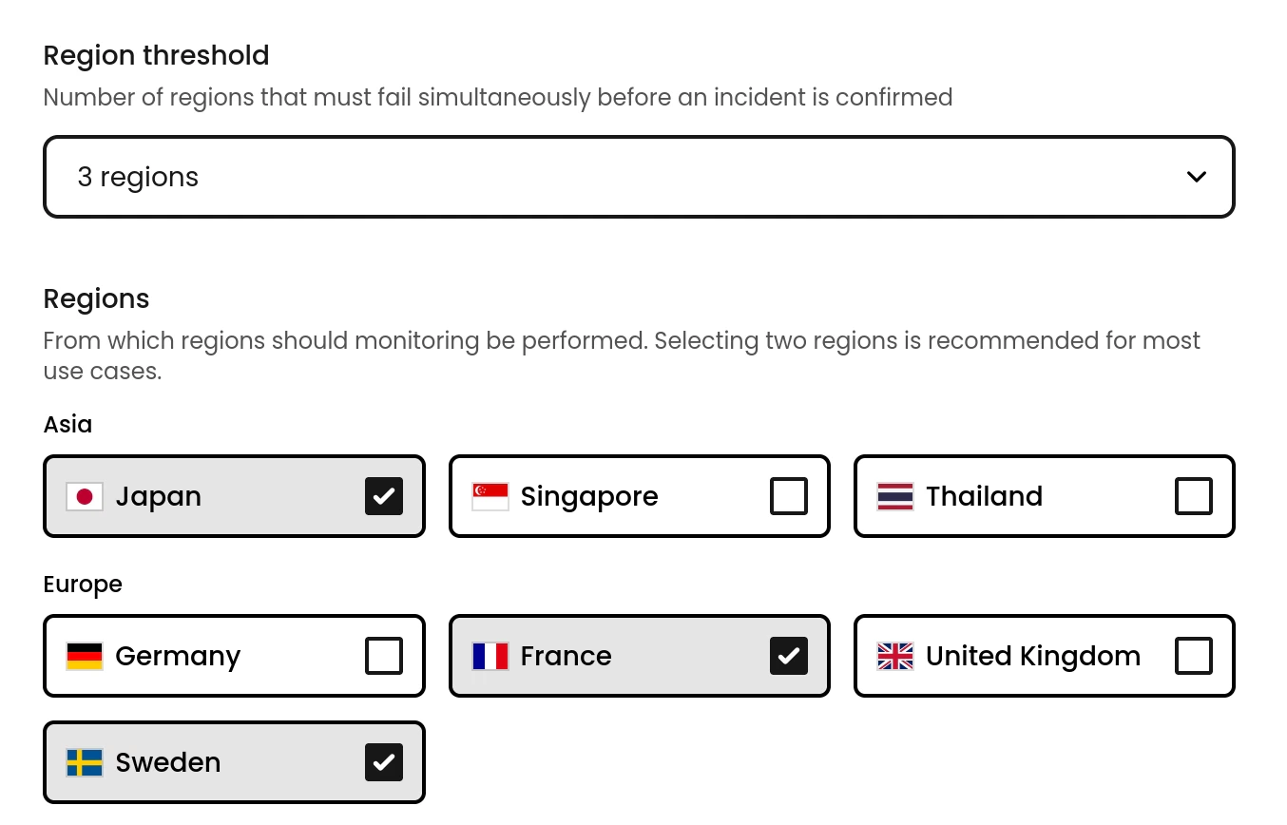Click the France flag icon
The height and width of the screenshot is (825, 1287).
pyautogui.click(x=490, y=656)
